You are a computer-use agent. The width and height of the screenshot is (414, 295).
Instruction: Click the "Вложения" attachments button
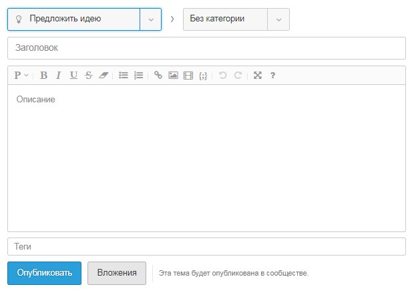117,273
